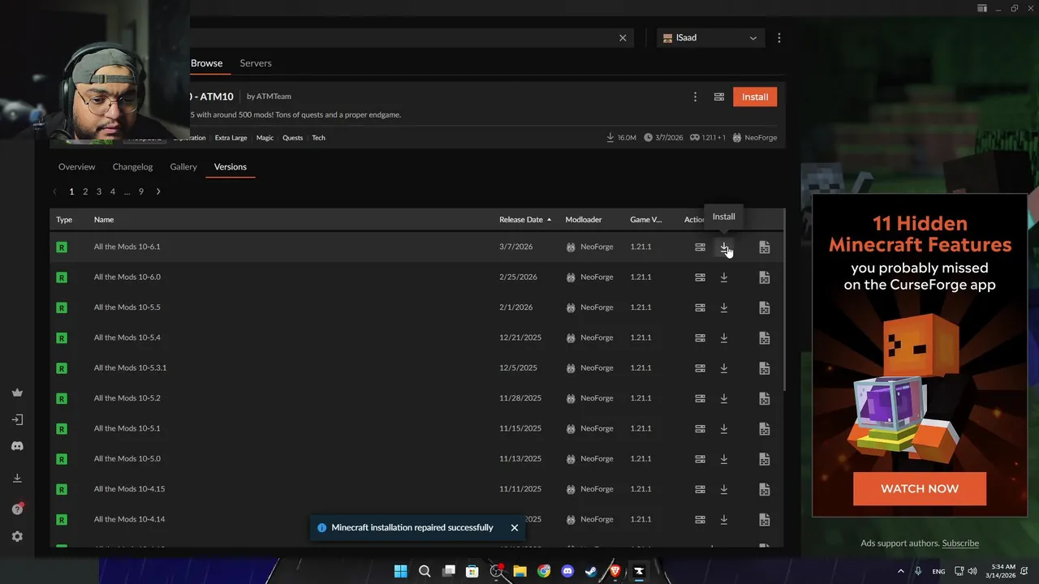Switch to the Overview tab
The width and height of the screenshot is (1039, 584).
coord(76,167)
